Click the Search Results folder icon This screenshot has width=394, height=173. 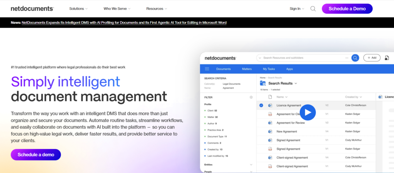click(x=263, y=83)
